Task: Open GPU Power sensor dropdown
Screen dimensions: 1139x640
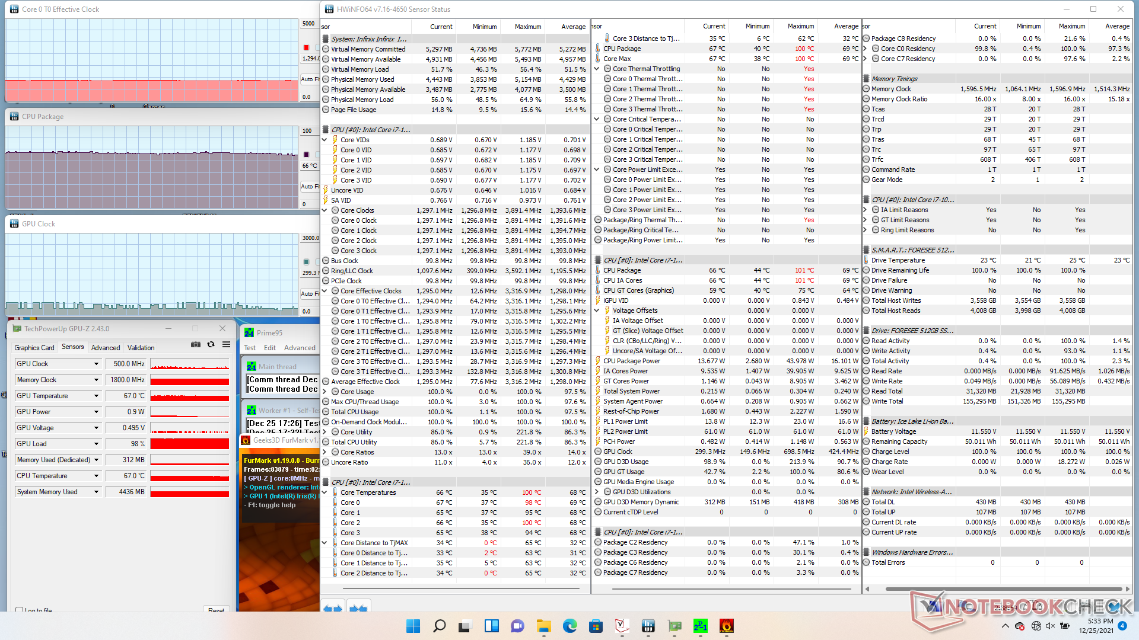Action: click(x=96, y=412)
